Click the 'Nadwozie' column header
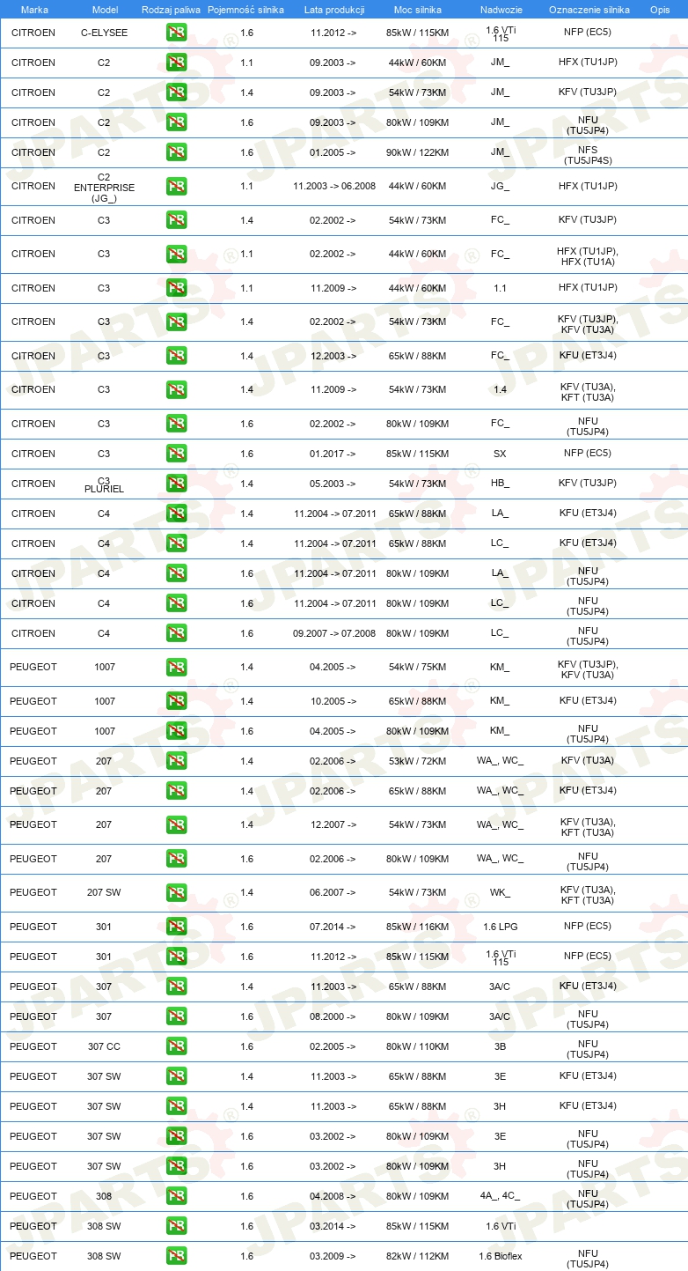Viewport: 688px width, 1271px height. pos(500,10)
